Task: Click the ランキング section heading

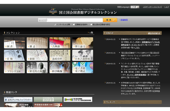Action: coord(110,102)
